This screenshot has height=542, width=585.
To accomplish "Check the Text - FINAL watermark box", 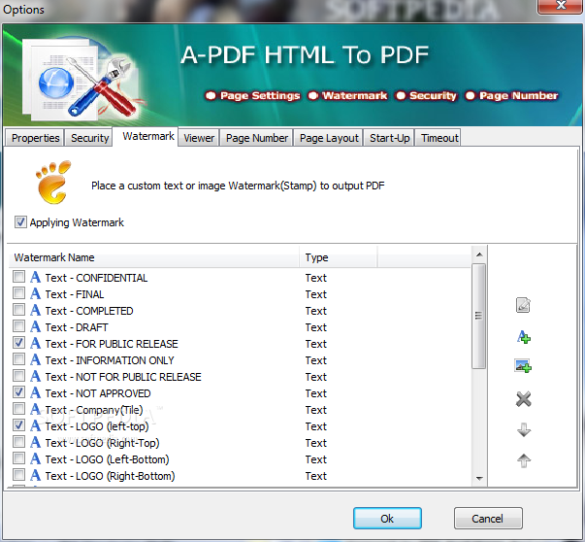I will point(18,293).
